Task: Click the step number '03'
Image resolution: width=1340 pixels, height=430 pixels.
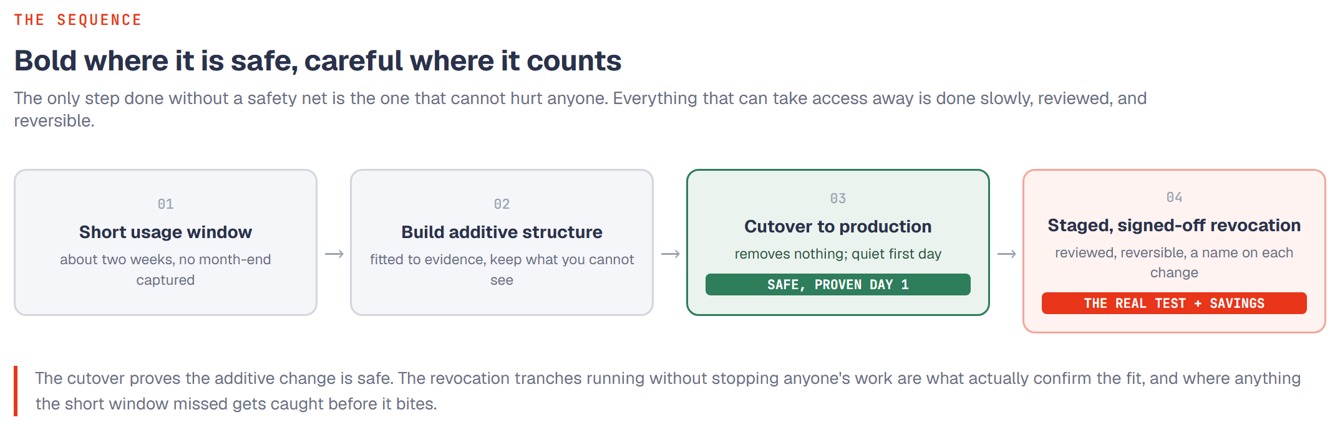Action: pos(838,198)
